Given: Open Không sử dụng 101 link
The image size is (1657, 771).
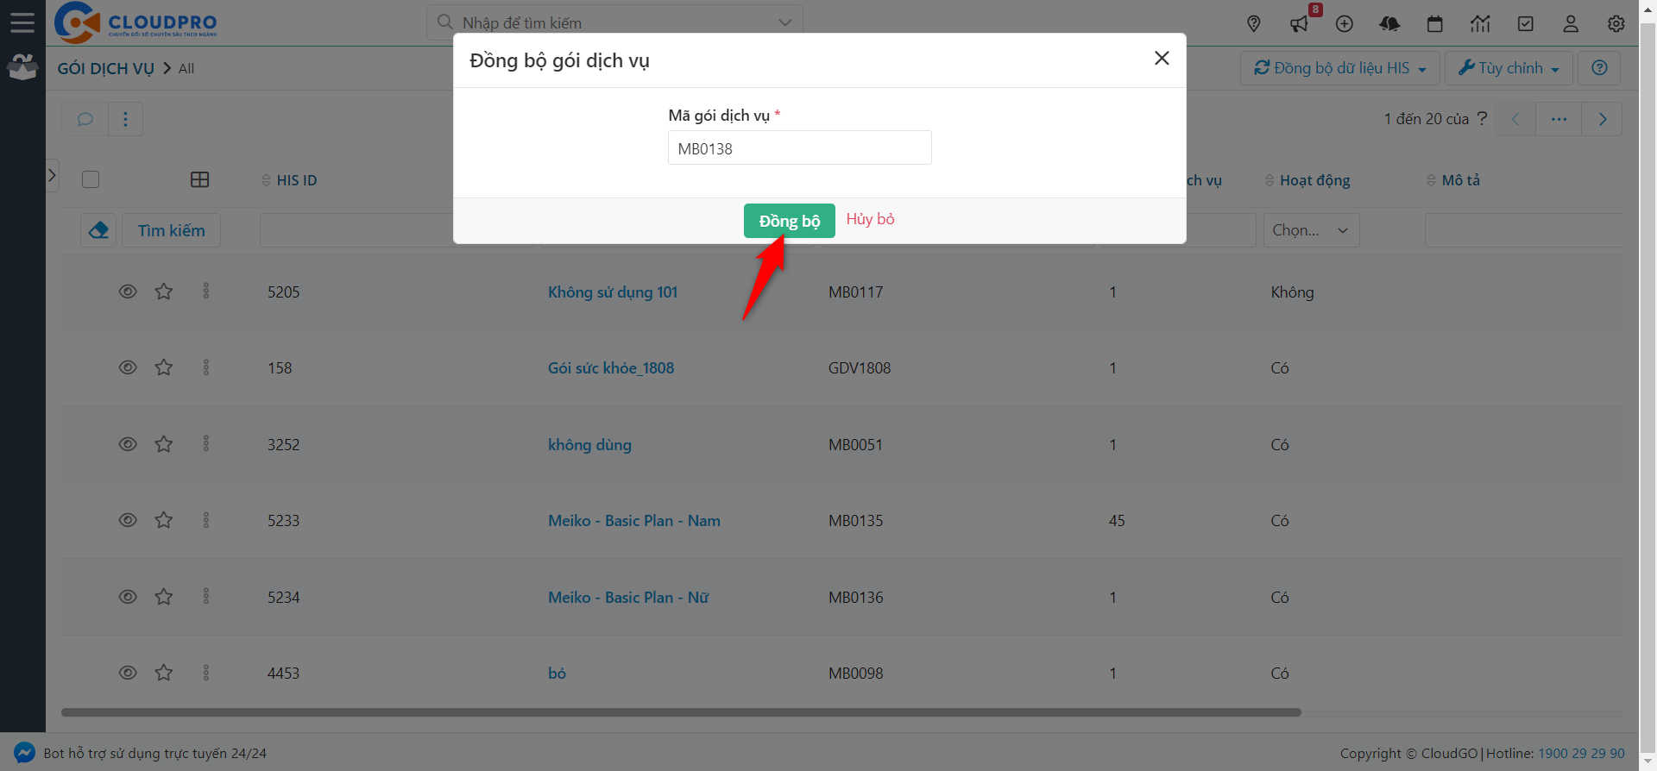Looking at the screenshot, I should coord(613,292).
